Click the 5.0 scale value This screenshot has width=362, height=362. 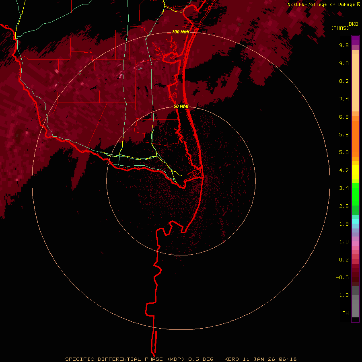coord(344,152)
